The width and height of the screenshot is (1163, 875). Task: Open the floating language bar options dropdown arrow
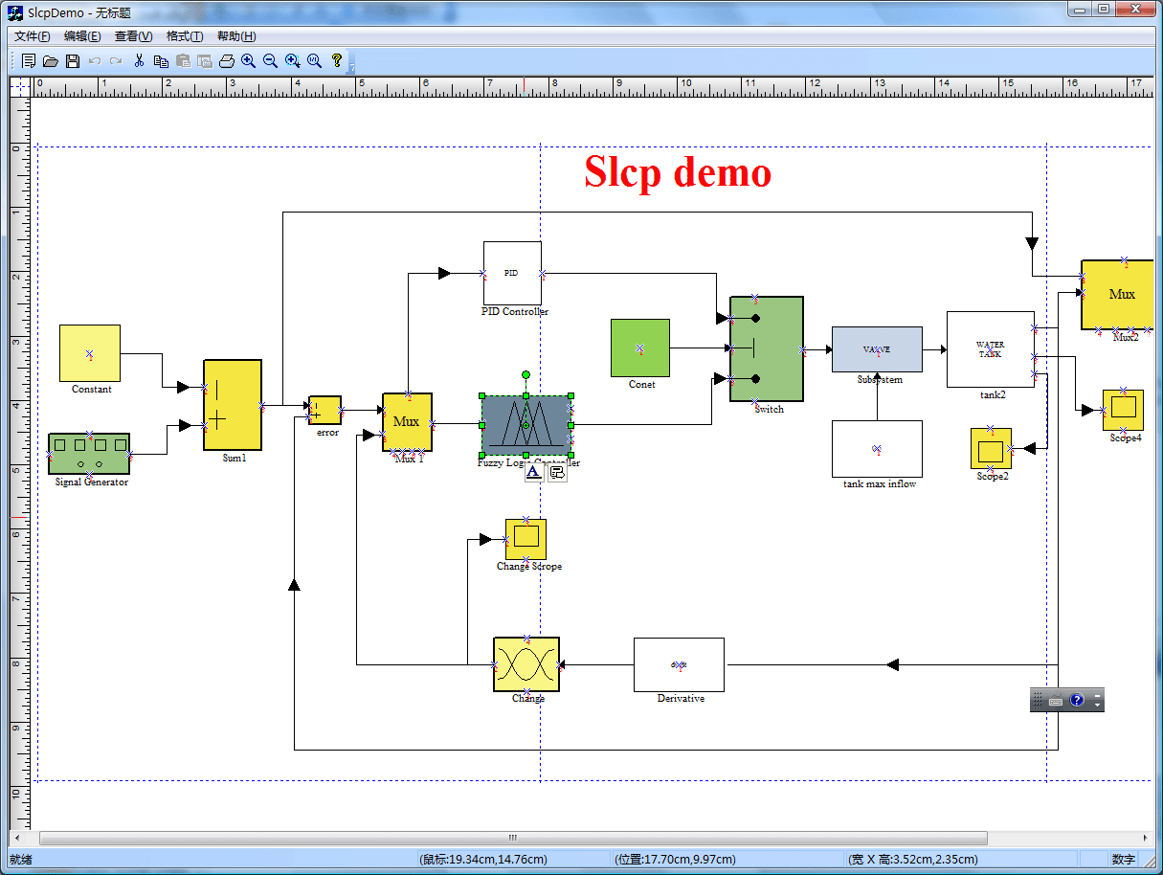(1098, 701)
